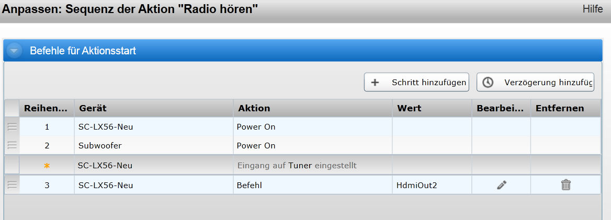
Task: Click the orange asterisk marker icon
Action: click(x=47, y=166)
